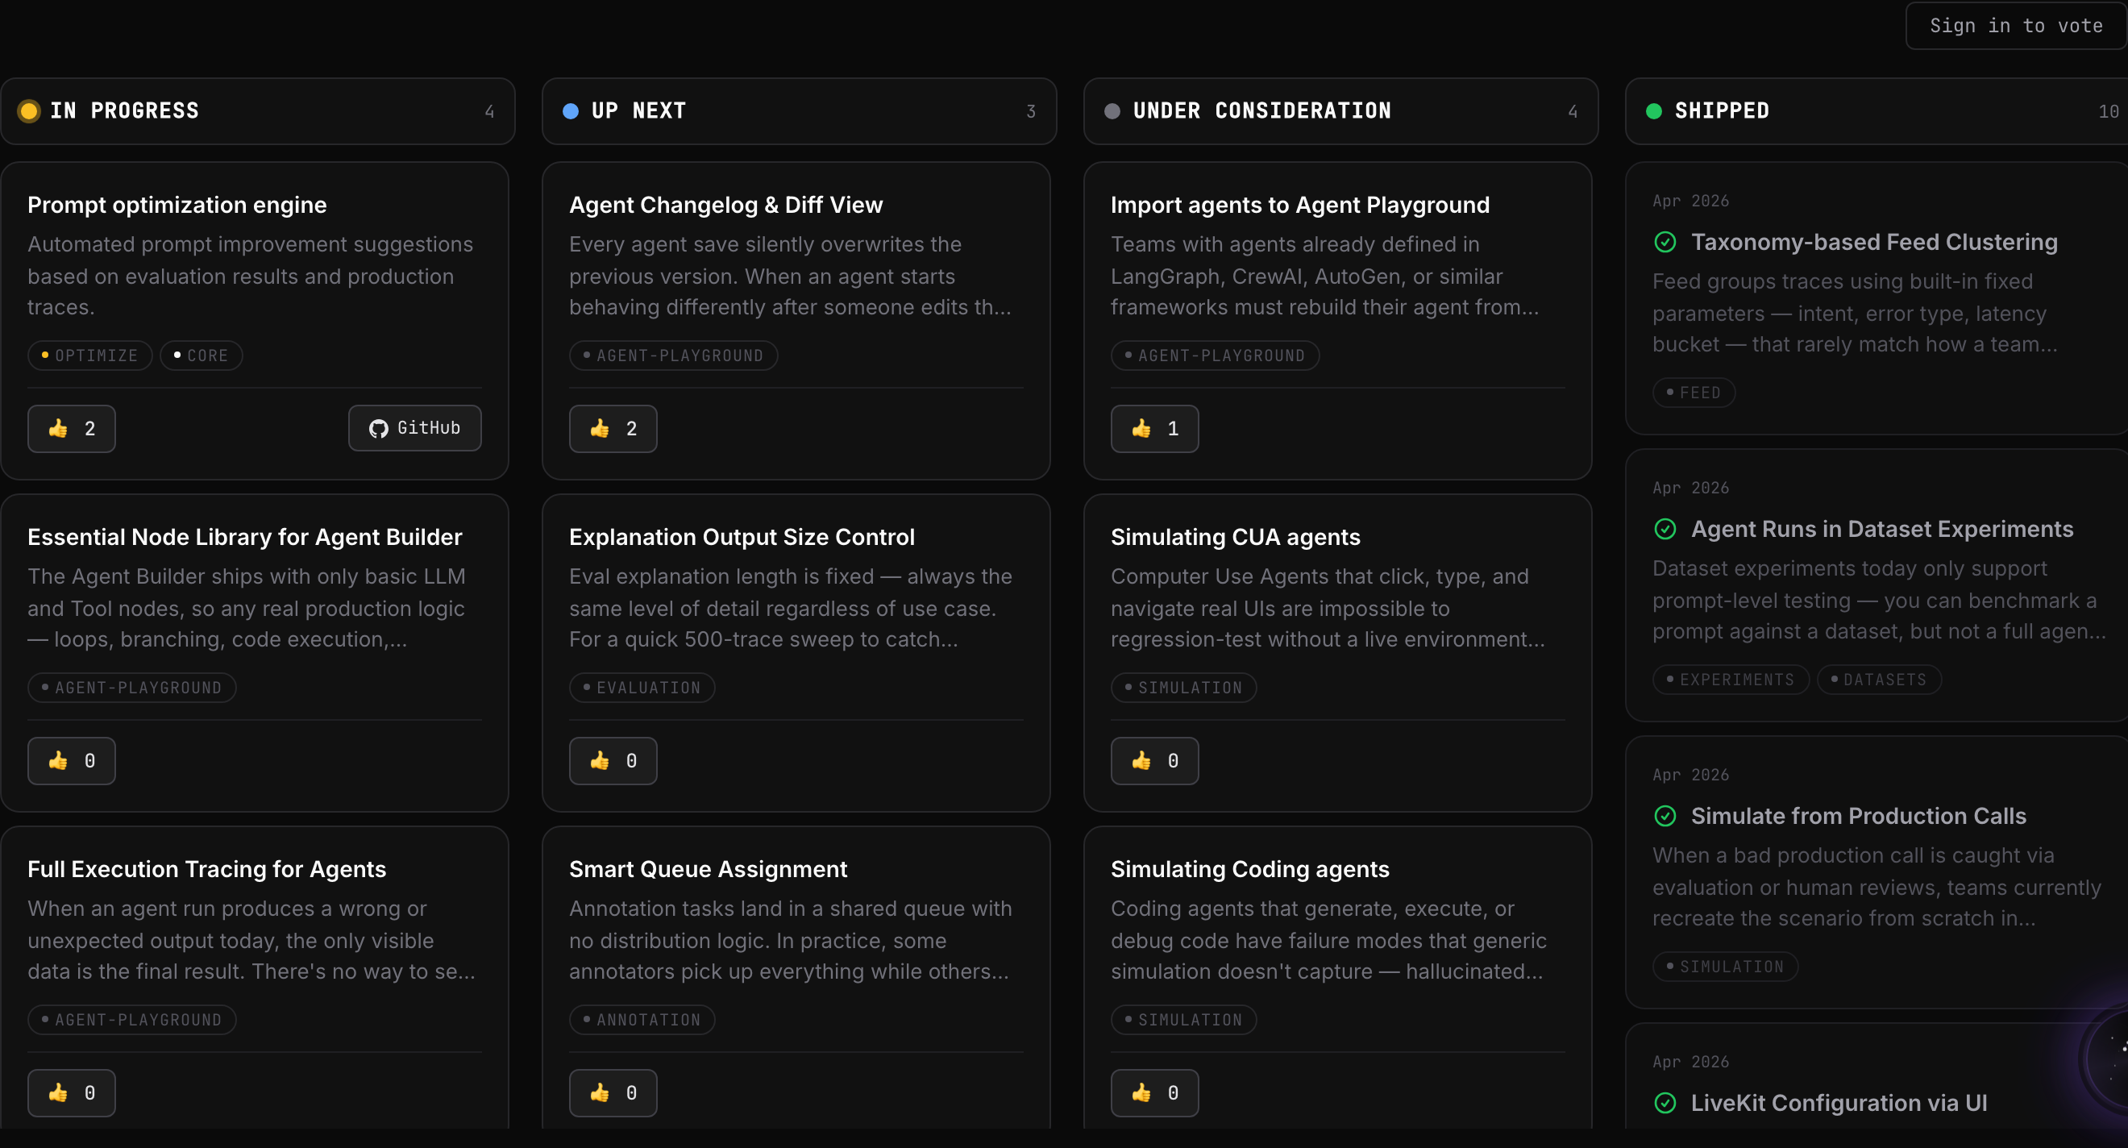This screenshot has width=2128, height=1148.
Task: Upvote Import agents to Agent Playground
Action: (1154, 428)
